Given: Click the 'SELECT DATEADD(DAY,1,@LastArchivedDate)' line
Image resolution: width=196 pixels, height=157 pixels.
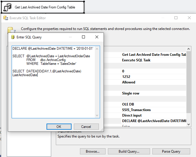Looking at the screenshot, I should click(x=47, y=71).
